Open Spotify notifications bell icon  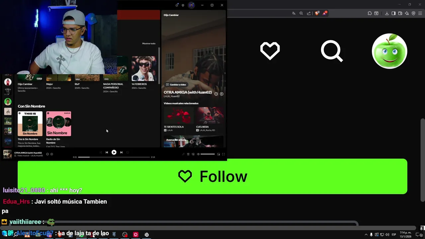(x=177, y=5)
